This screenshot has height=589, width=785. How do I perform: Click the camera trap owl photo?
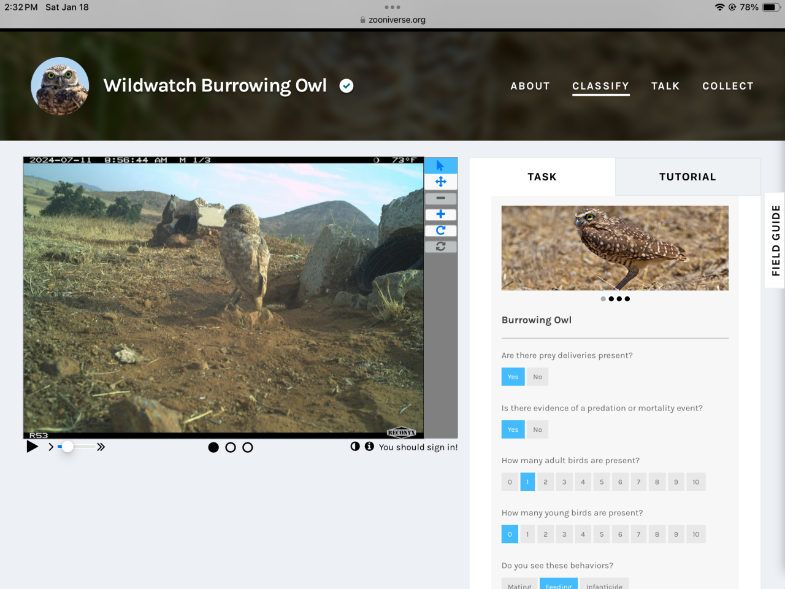point(223,298)
